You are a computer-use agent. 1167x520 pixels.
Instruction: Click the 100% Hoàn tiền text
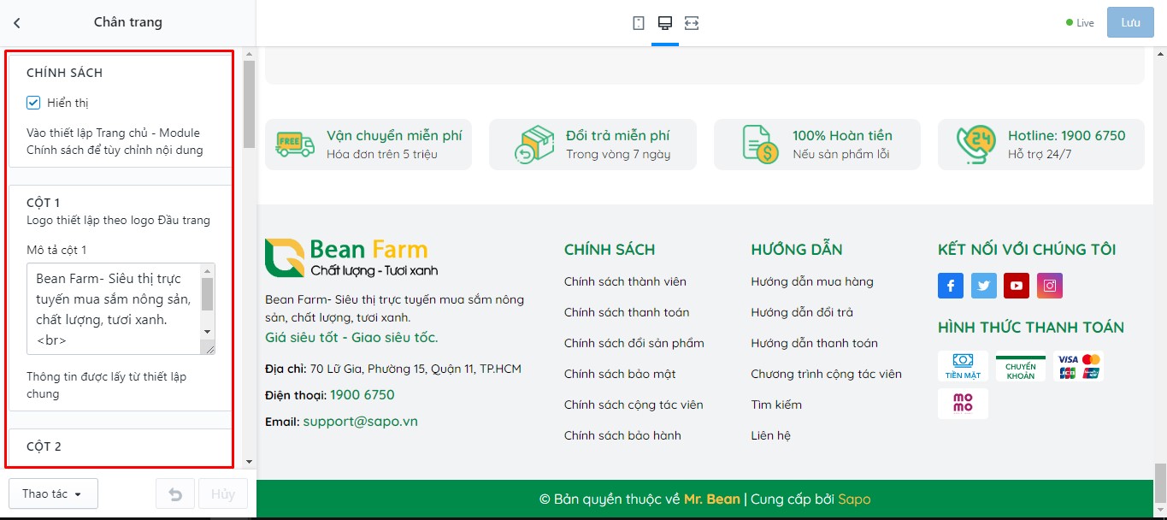pyautogui.click(x=842, y=135)
